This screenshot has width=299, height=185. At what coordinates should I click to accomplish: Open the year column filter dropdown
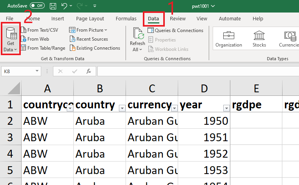pyautogui.click(x=226, y=108)
